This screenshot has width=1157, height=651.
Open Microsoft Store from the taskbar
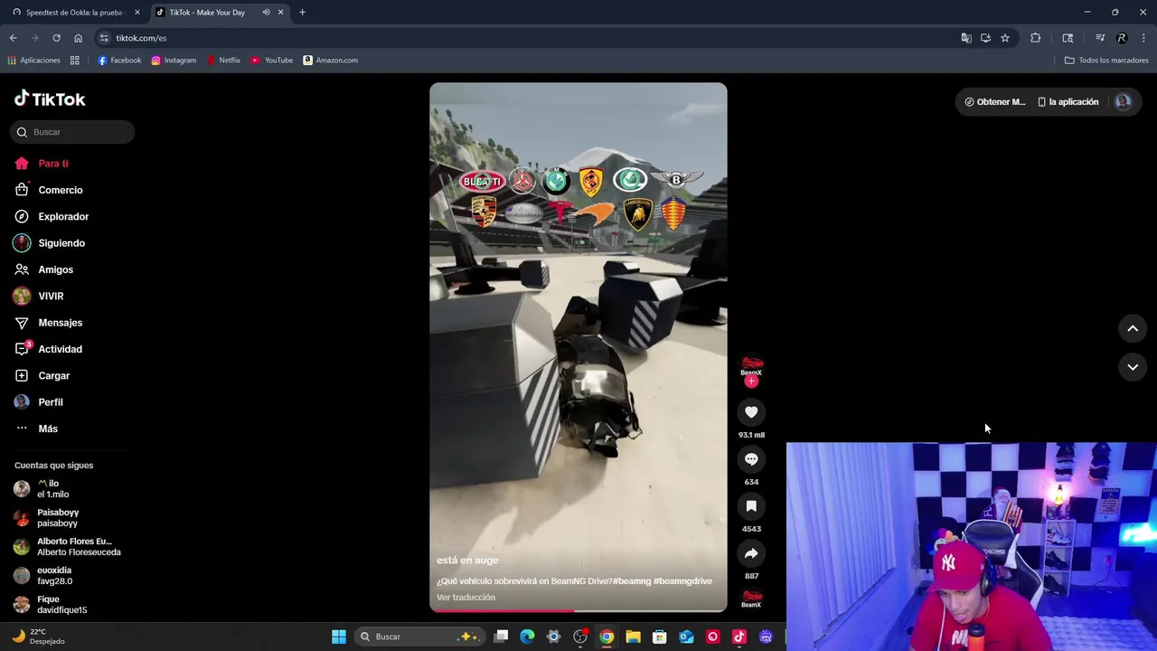click(660, 637)
